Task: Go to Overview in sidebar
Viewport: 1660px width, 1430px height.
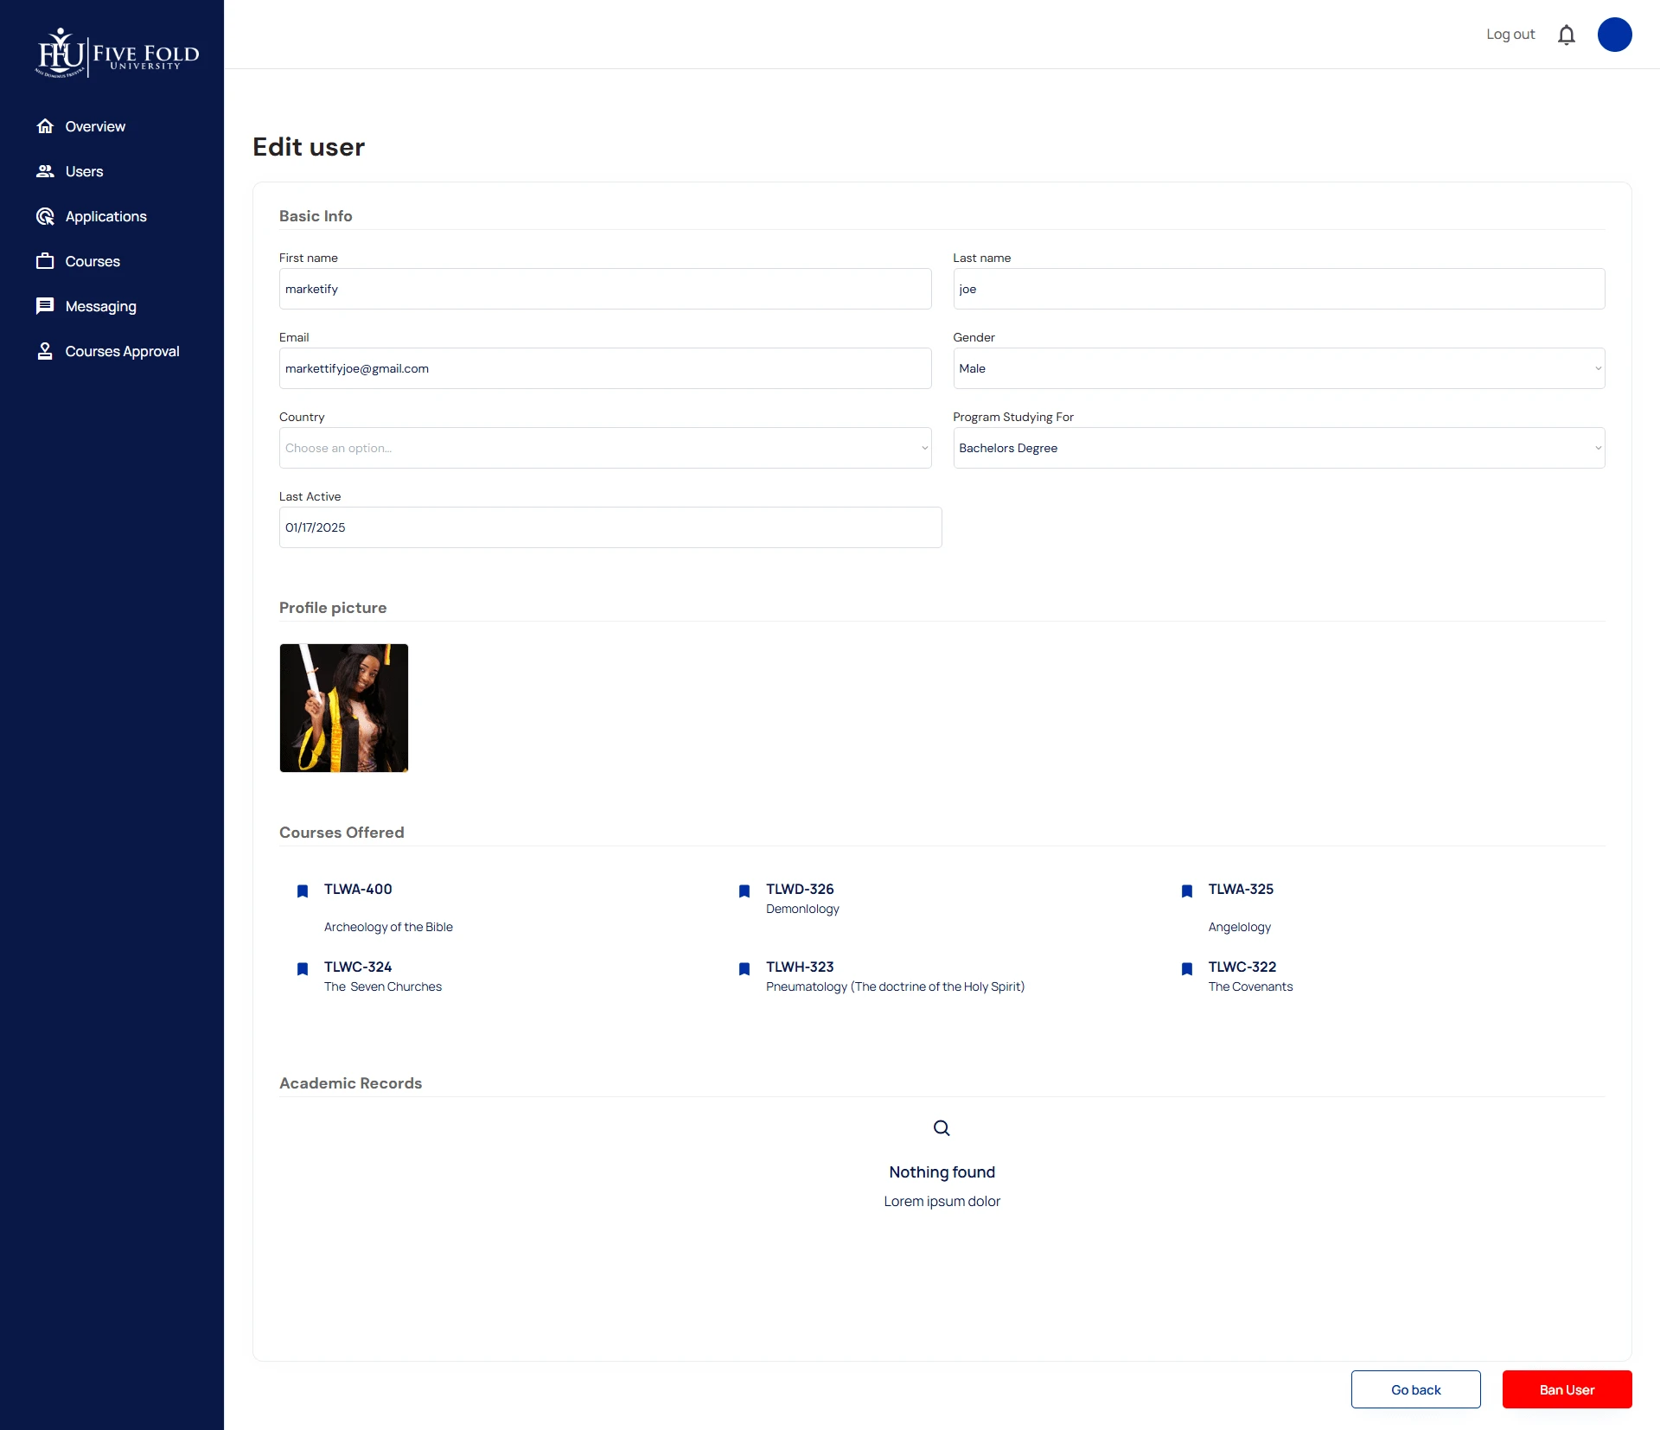Action: tap(95, 126)
